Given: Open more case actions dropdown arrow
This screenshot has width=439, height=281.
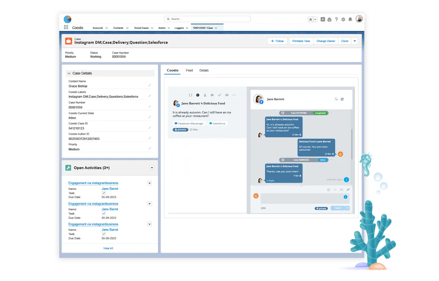Looking at the screenshot, I should pos(355,41).
